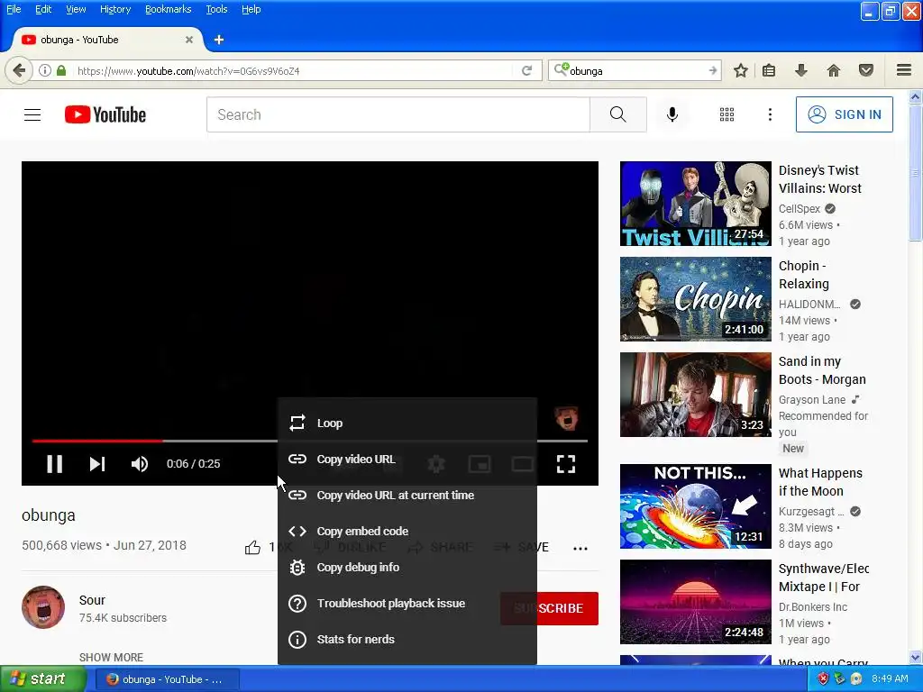Click the green padlock security icon
The height and width of the screenshot is (692, 923).
click(x=61, y=70)
